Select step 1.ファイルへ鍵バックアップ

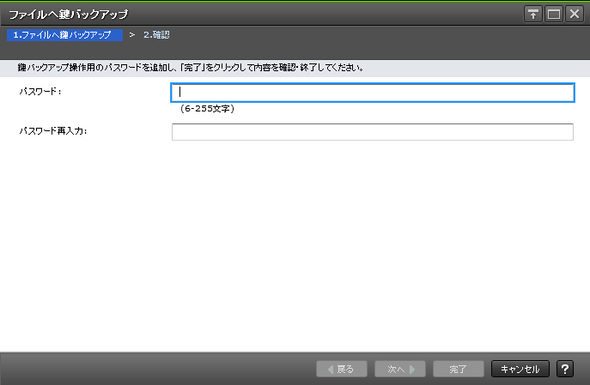point(64,35)
